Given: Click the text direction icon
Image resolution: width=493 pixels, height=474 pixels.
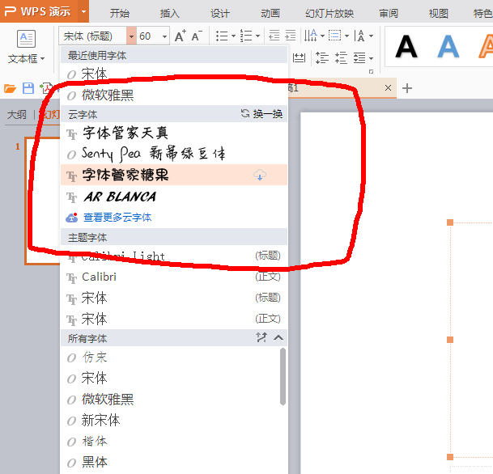Looking at the screenshot, I should click(x=311, y=36).
